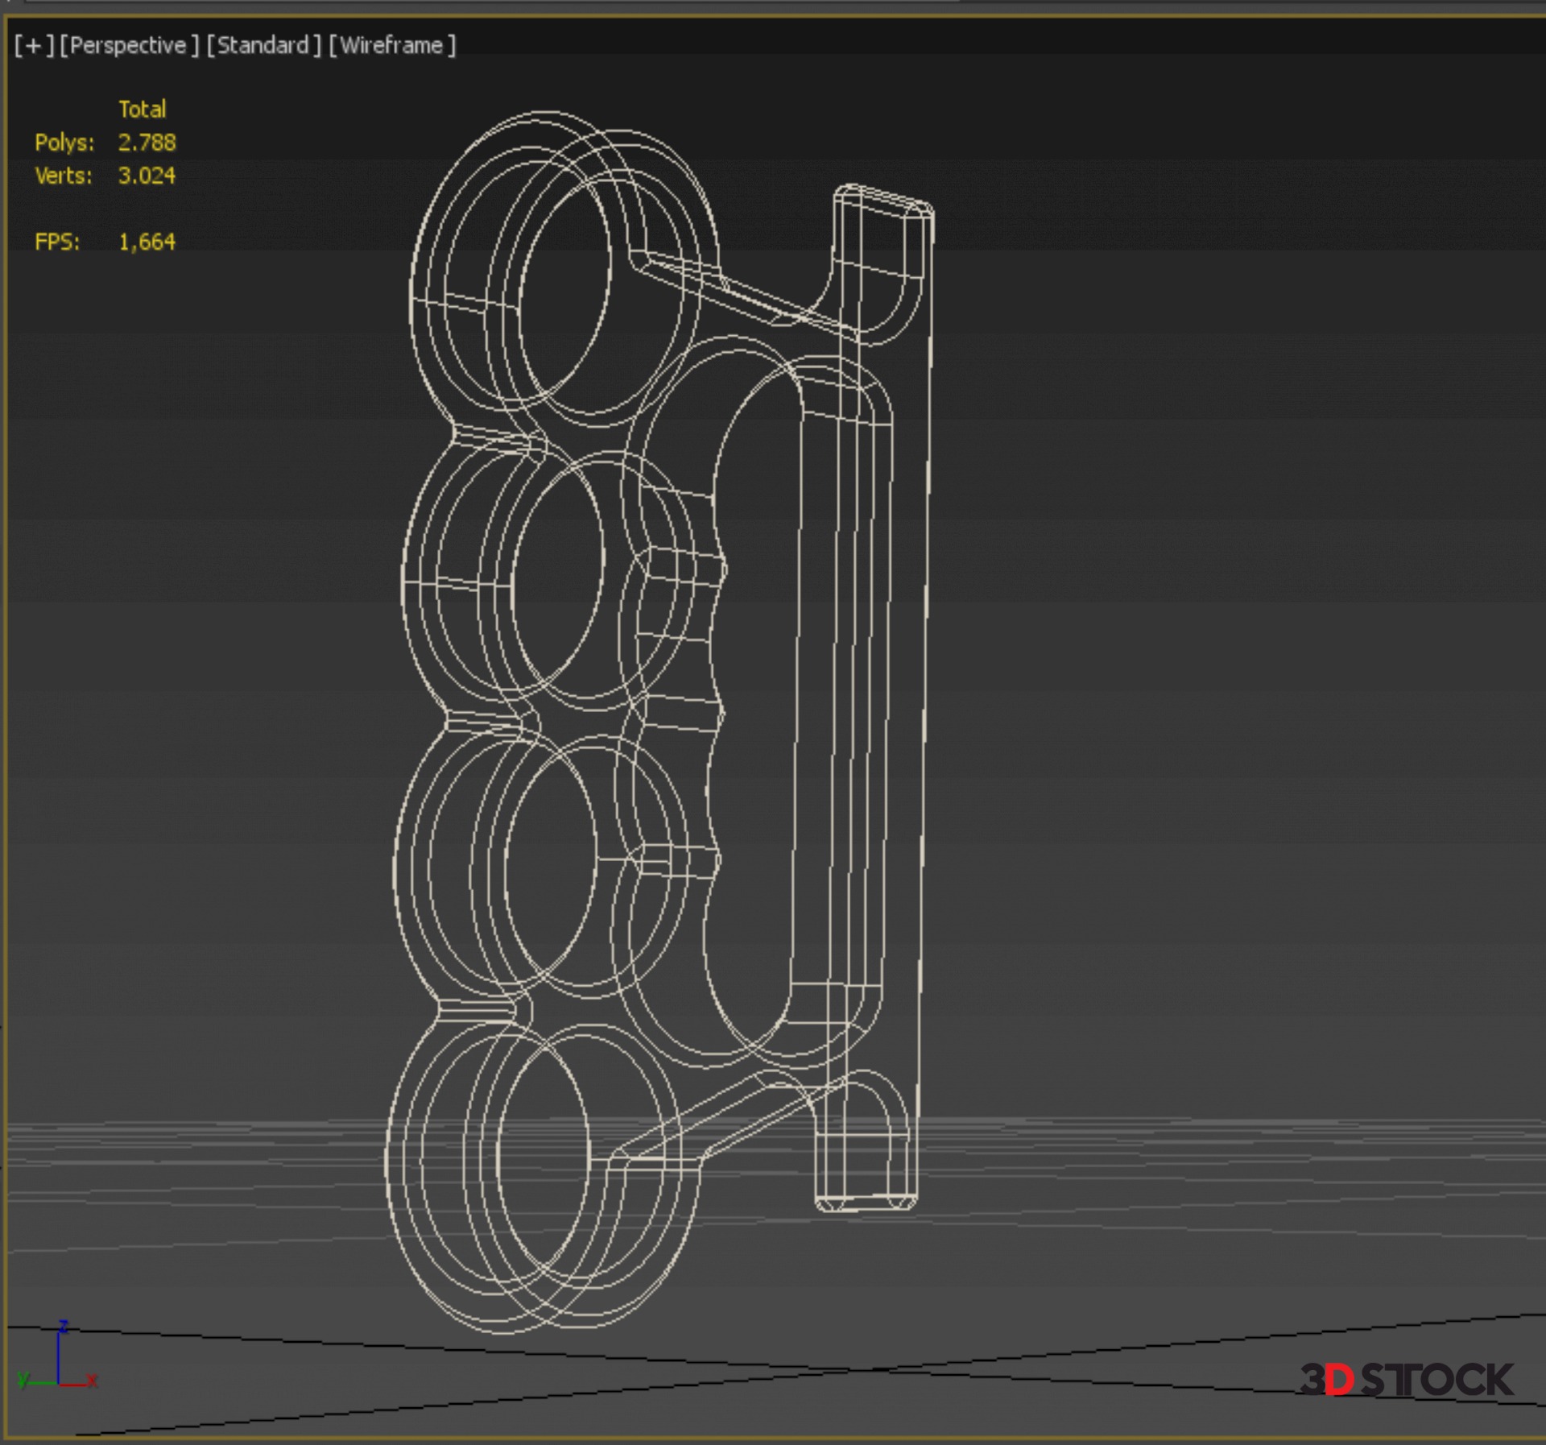Click the Wireframe viewport display label
Viewport: 1546px width, 1445px height.
pyautogui.click(x=392, y=46)
